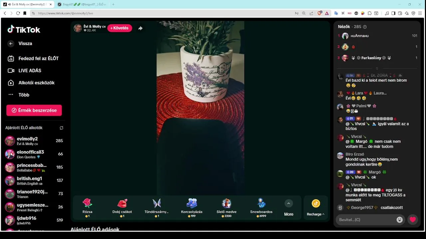Toggle browser sidebar panel
Screen dimensions: 426x239
(393, 13)
